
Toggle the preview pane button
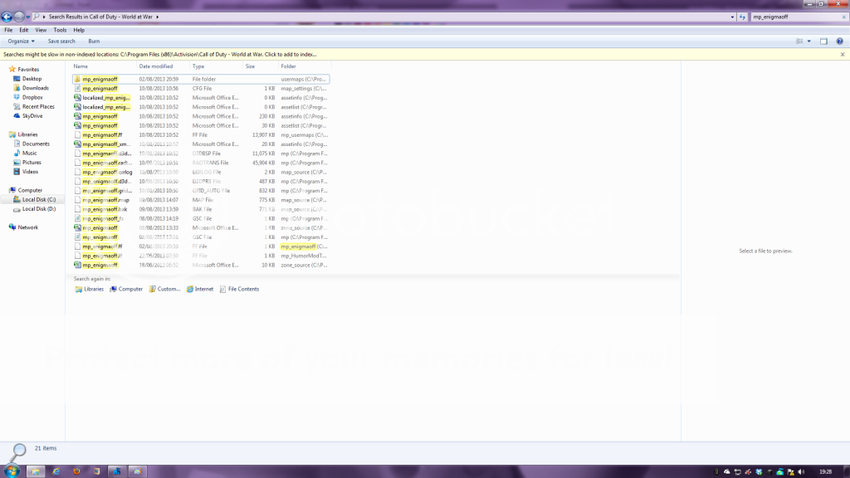pos(824,41)
